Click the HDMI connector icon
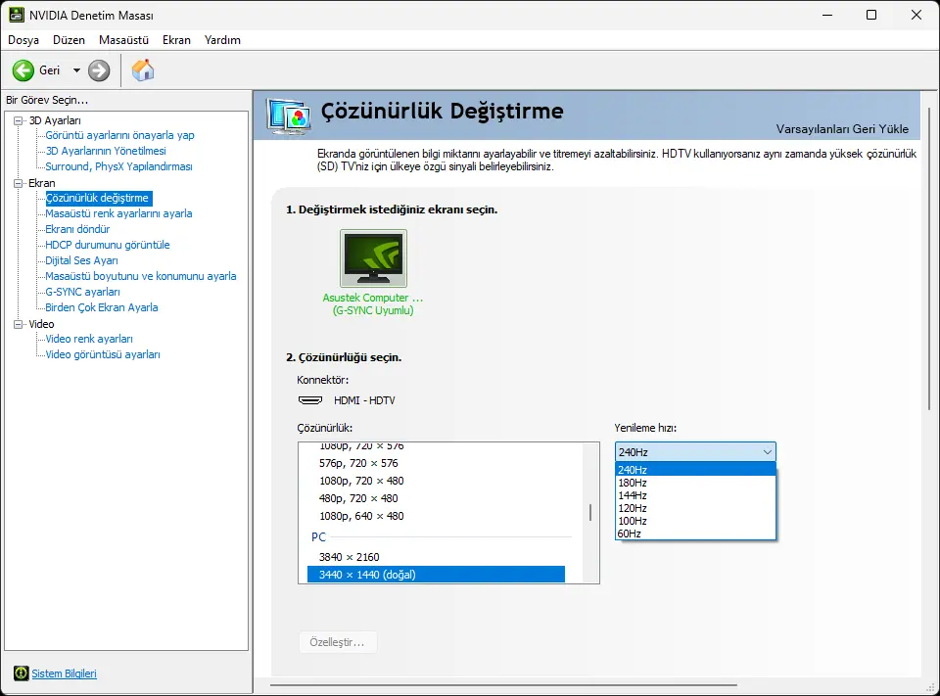The image size is (940, 696). (x=310, y=399)
